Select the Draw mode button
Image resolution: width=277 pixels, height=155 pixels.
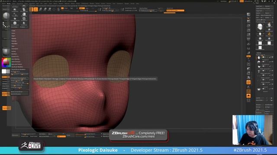35,9
